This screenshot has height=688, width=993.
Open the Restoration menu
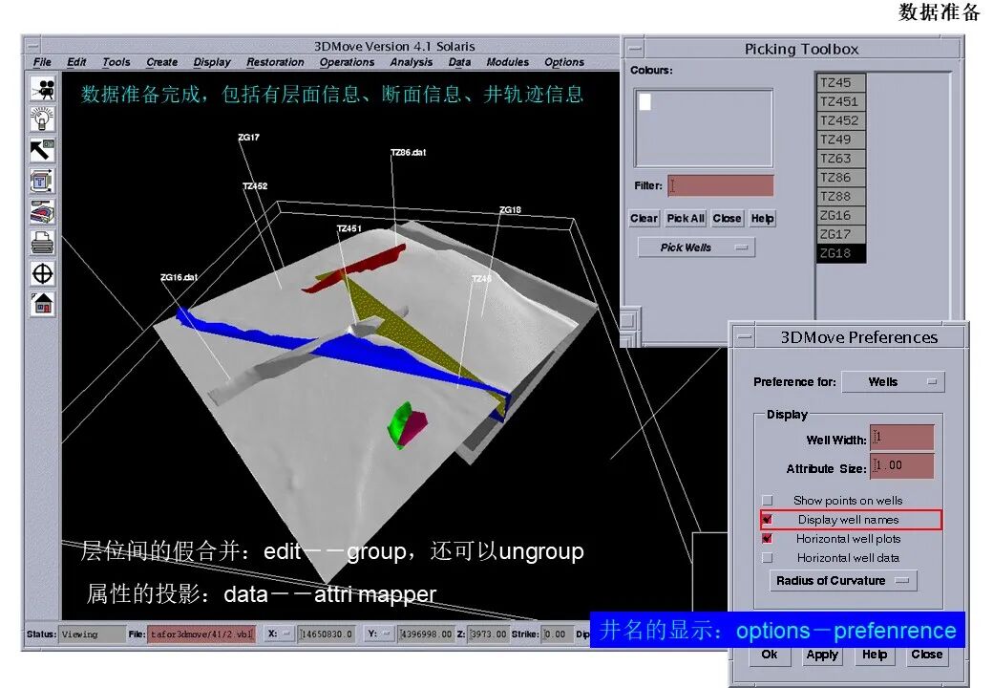(x=275, y=62)
